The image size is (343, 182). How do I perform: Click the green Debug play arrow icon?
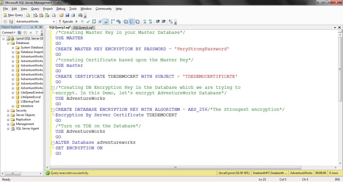[x=76, y=21]
